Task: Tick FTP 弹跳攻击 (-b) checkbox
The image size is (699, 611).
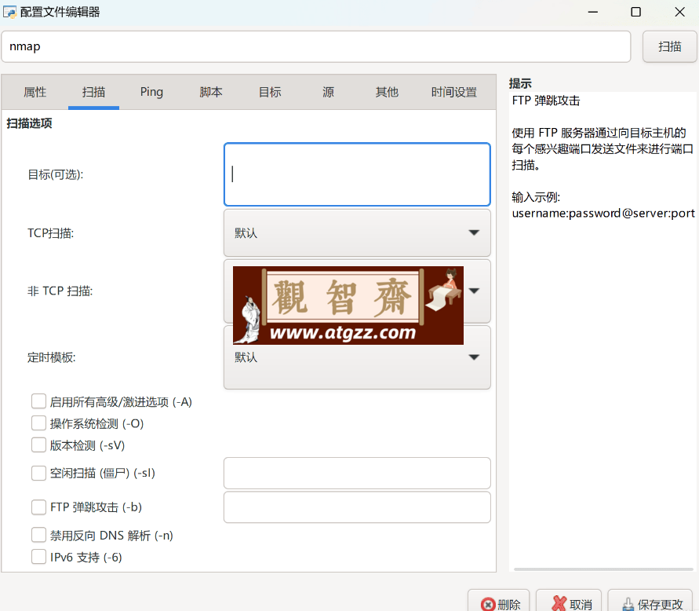Action: [38, 507]
